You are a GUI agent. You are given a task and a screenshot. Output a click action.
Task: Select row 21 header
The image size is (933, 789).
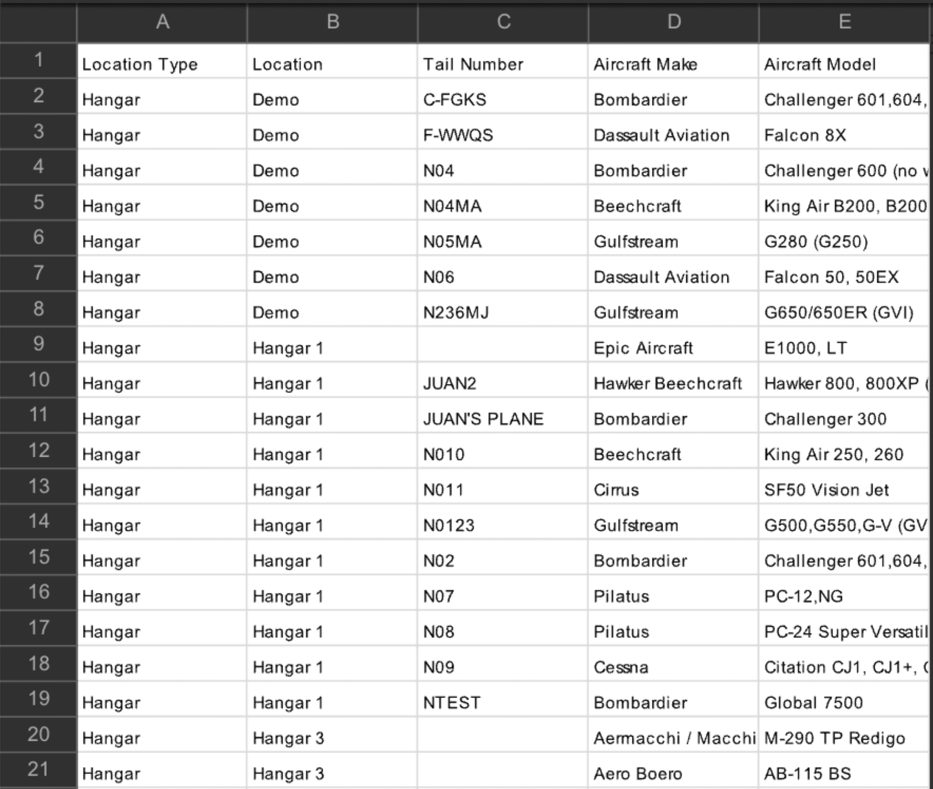click(x=38, y=773)
